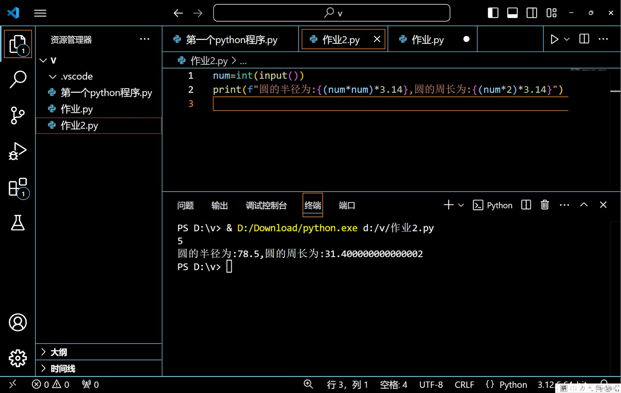Change encoding via UTF-8
The width and height of the screenshot is (621, 393).
(x=431, y=384)
